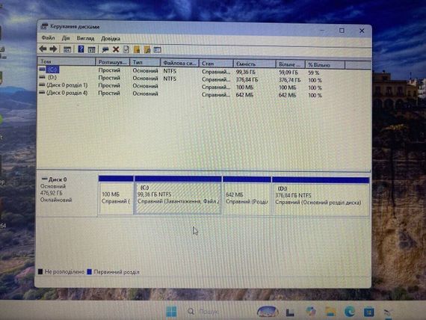The width and height of the screenshot is (426, 320).
Task: Select the (D:) 376,84 ГБ NTFS partition block
Action: click(x=321, y=197)
